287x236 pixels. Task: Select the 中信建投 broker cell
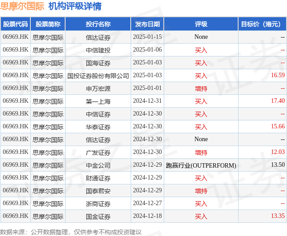[x=98, y=50]
